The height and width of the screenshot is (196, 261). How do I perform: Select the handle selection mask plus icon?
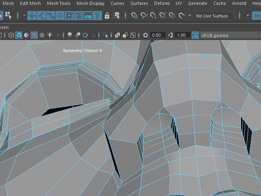pos(32,16)
